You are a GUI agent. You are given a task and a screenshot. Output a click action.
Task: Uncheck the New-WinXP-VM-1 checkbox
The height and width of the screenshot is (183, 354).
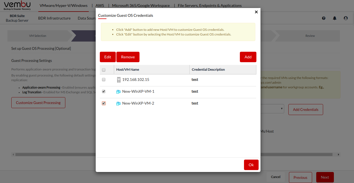pos(104,91)
